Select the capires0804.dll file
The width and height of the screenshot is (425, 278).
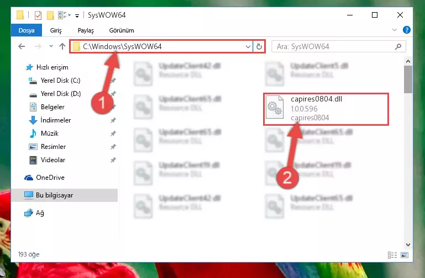click(x=326, y=109)
